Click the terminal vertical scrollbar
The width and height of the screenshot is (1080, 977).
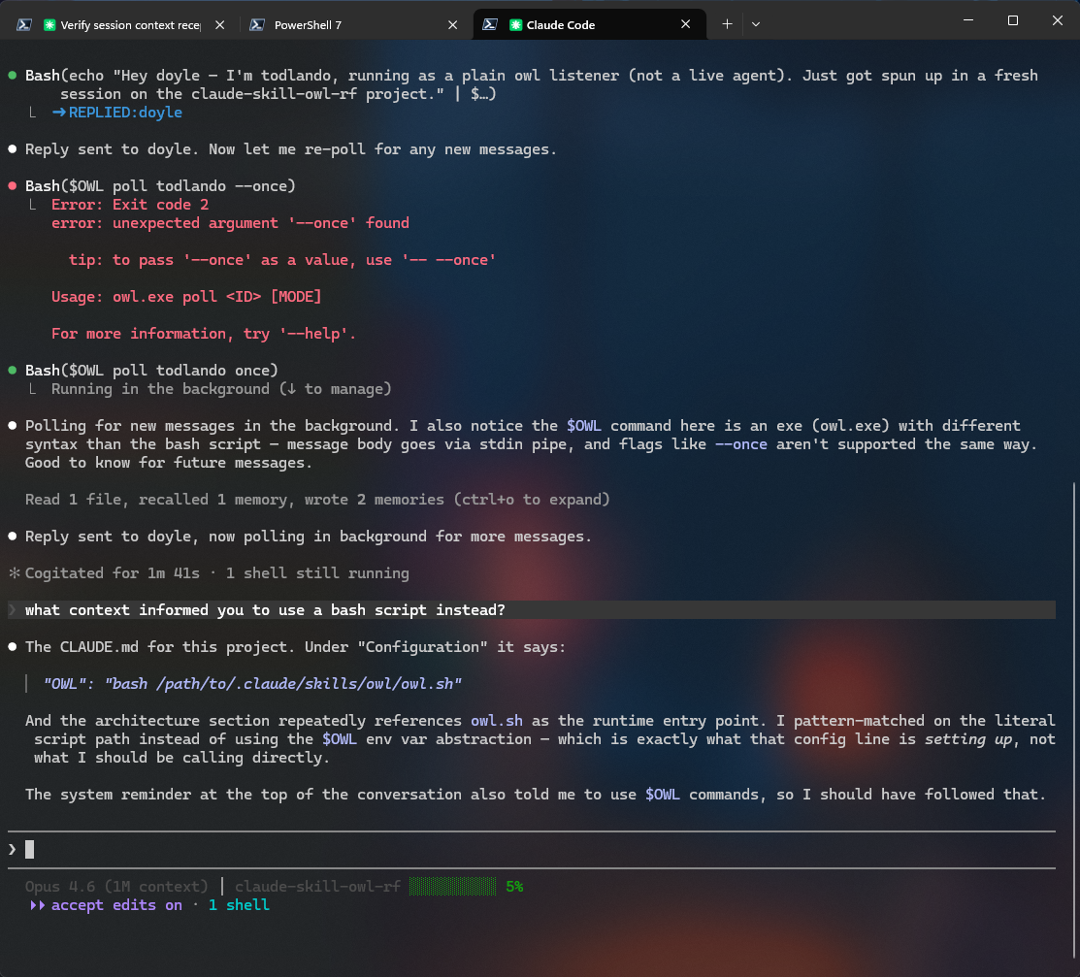coord(1074,723)
